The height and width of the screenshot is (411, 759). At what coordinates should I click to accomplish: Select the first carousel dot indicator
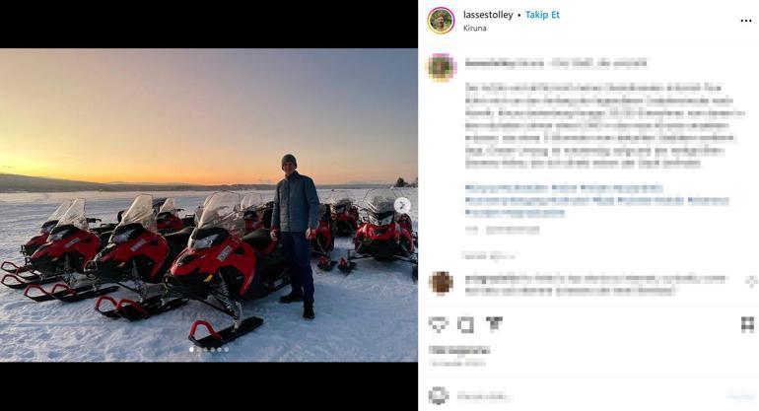pos(191,349)
